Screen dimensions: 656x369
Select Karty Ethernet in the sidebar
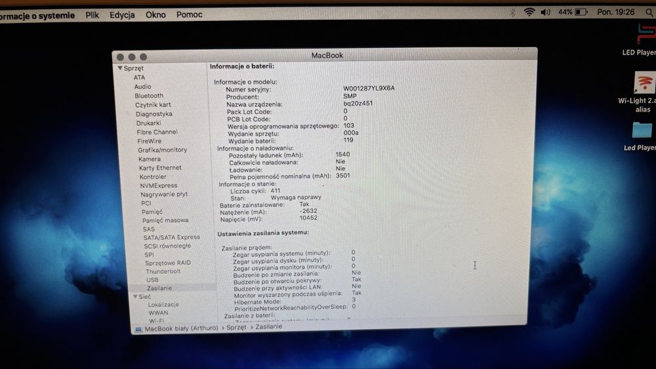click(160, 168)
